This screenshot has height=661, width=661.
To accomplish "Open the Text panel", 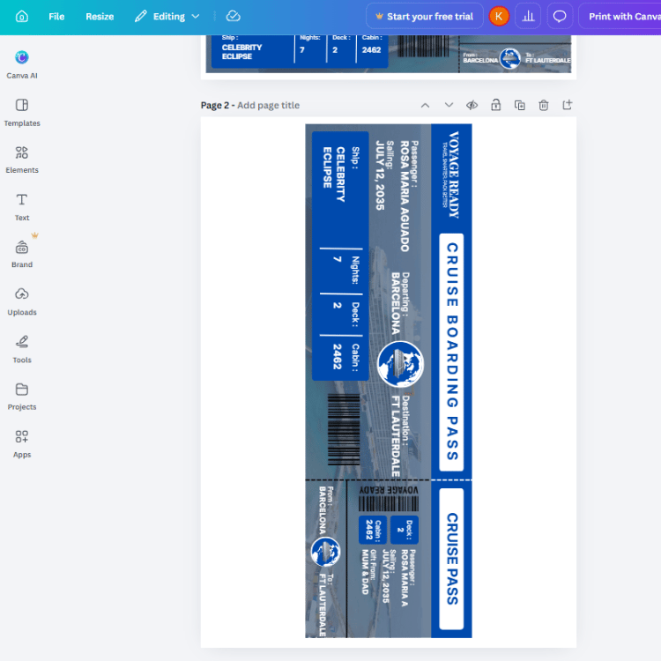I will click(22, 207).
